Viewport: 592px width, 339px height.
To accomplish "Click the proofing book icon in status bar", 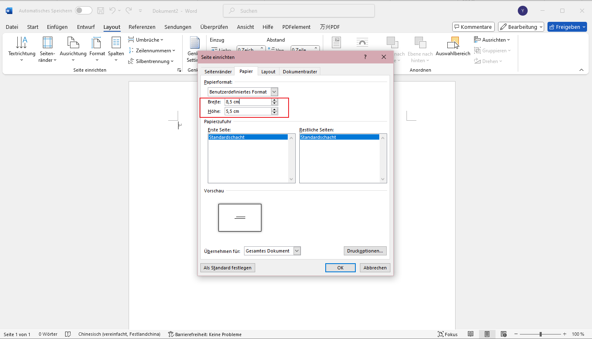I will coord(68,334).
